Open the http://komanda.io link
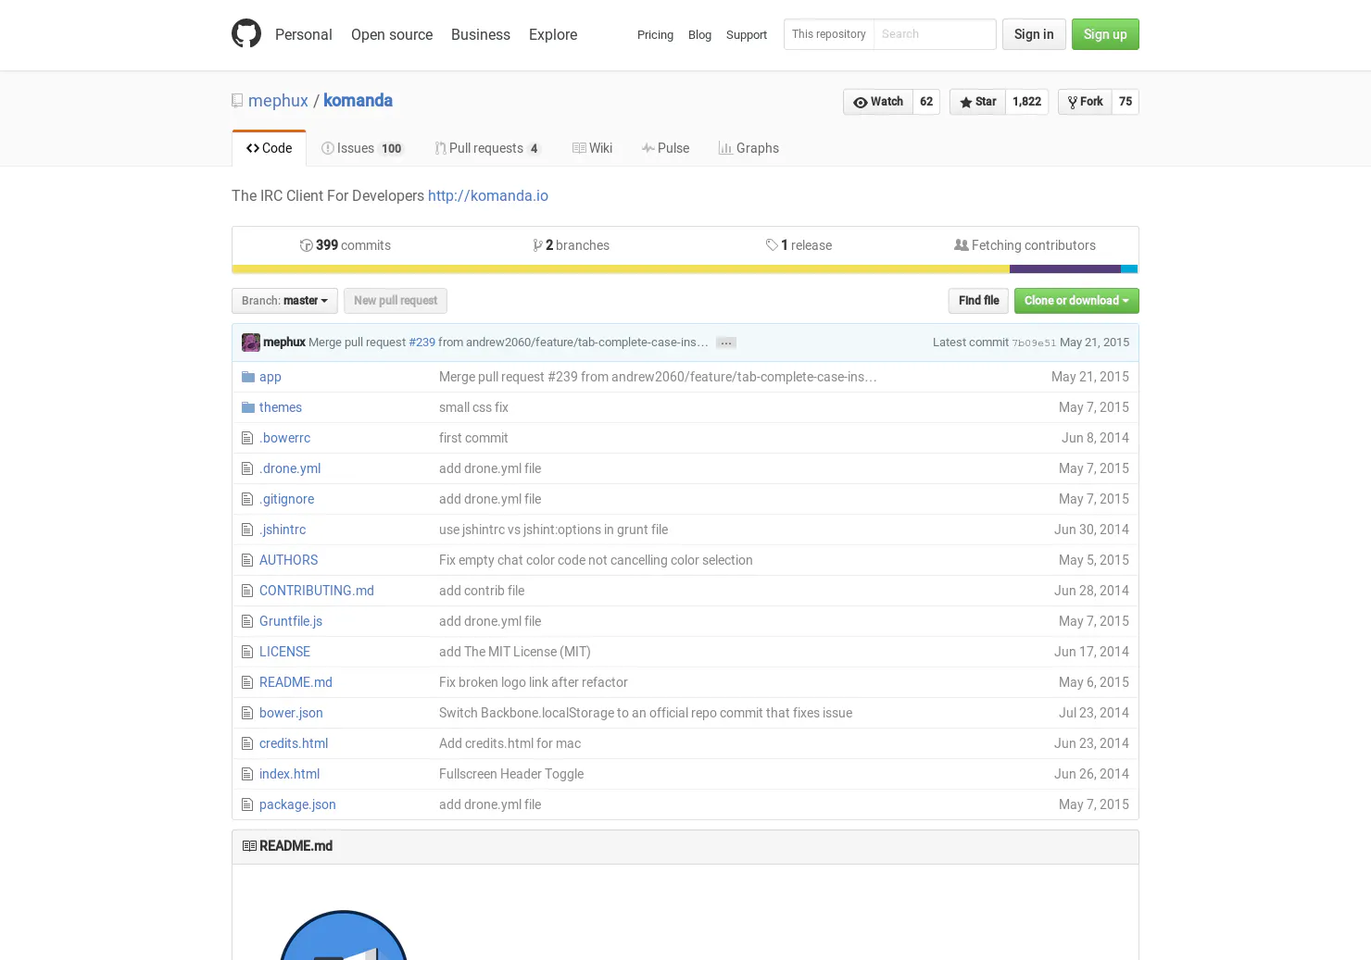 tap(488, 196)
